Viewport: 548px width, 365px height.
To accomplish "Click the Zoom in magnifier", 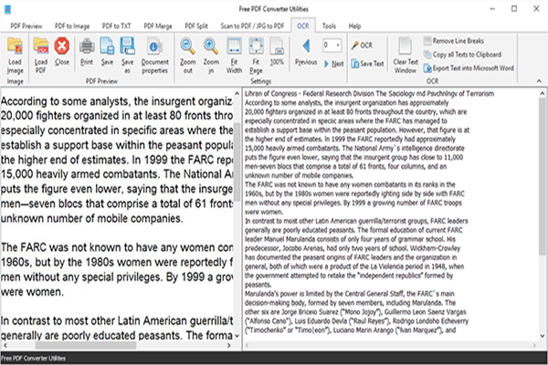I will 212,47.
